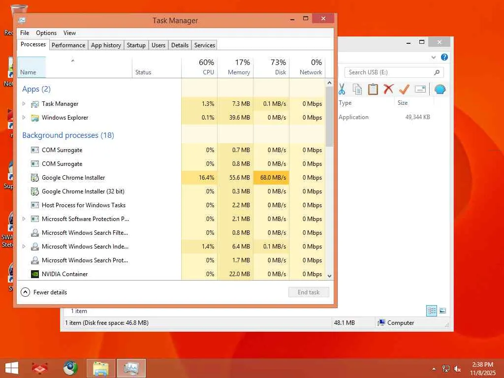Sort processes by Network column header
Image resolution: width=504 pixels, height=378 pixels.
pos(307,67)
